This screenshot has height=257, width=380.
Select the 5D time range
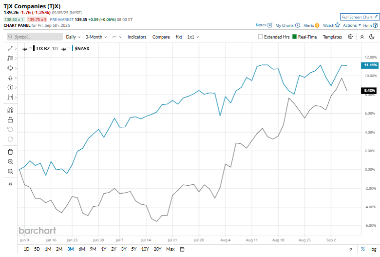37,249
